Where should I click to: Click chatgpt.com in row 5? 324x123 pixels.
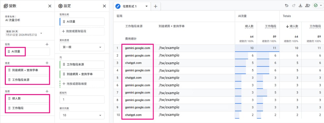click(133, 78)
